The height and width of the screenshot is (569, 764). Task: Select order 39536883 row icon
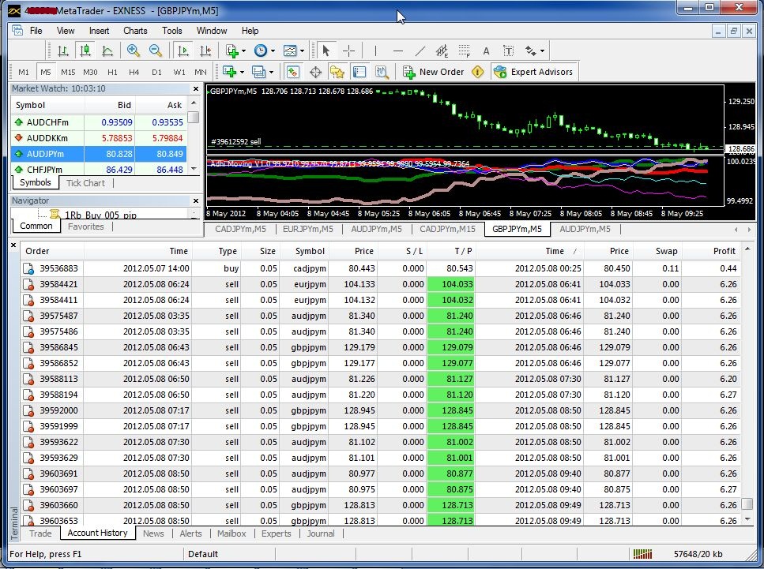pyautogui.click(x=28, y=268)
